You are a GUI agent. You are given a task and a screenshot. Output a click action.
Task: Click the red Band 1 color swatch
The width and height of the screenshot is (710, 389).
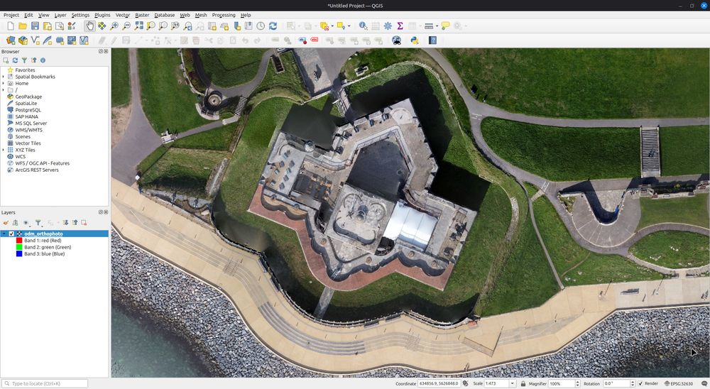click(19, 241)
